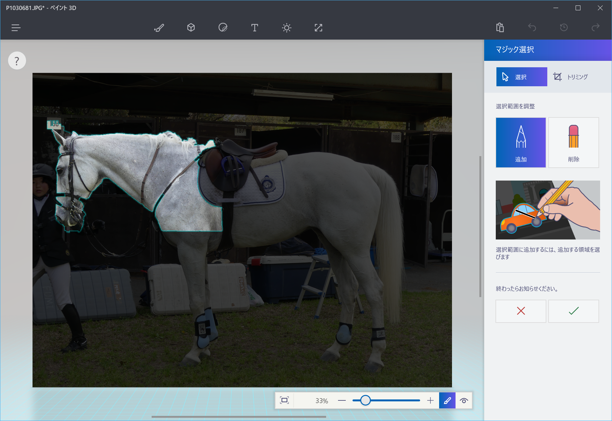
Task: Click the vertical canvas scrollbar
Action: pos(480,227)
